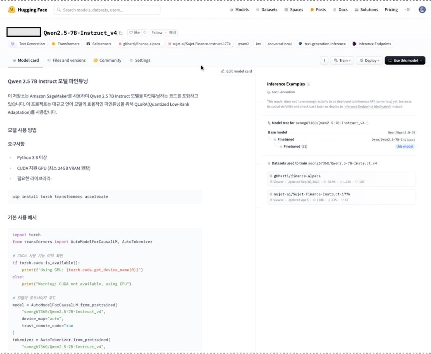Open the Qwen/Qwen2.5-7B-Instruct finetuned link
The width and height of the screenshot is (431, 354).
coord(393,140)
